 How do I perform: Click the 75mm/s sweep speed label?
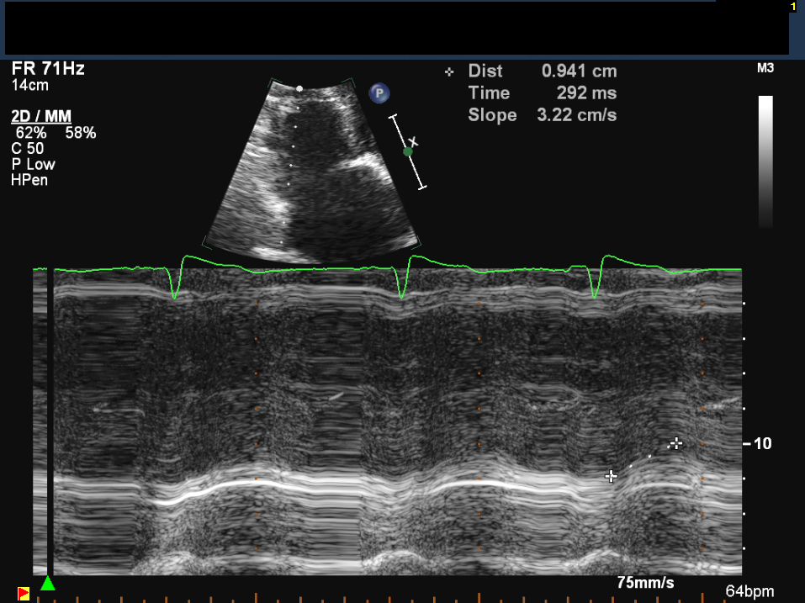coord(645,583)
